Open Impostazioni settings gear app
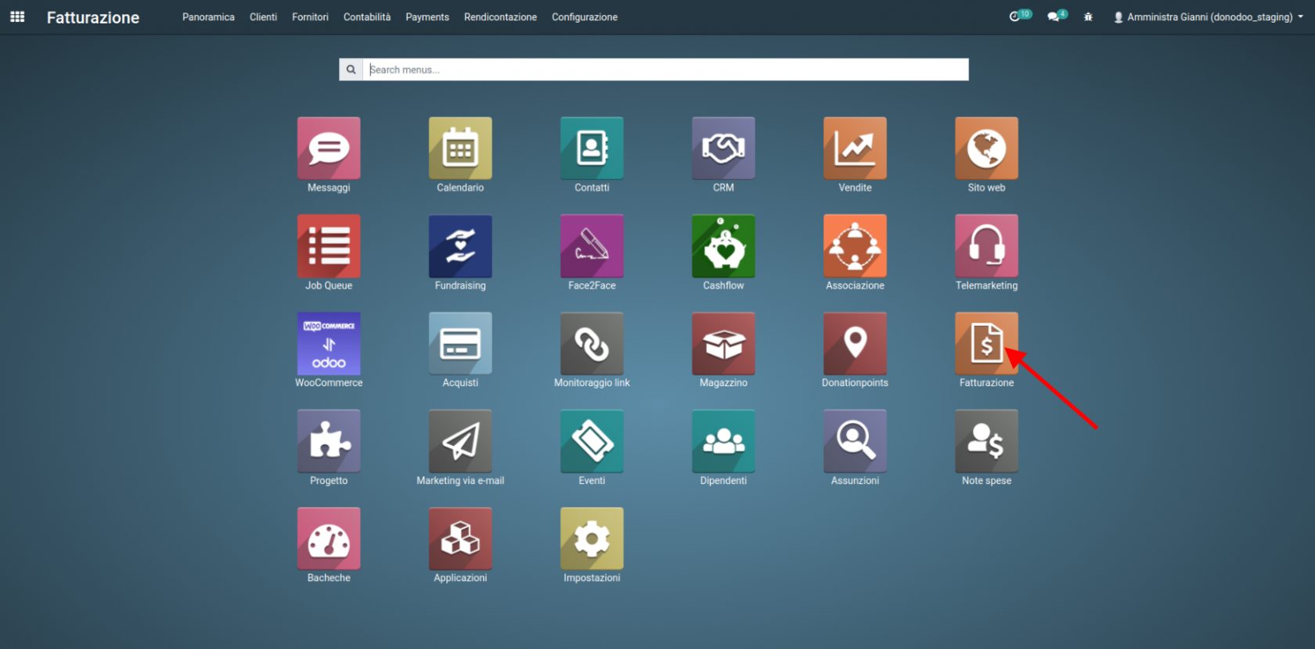 [592, 539]
